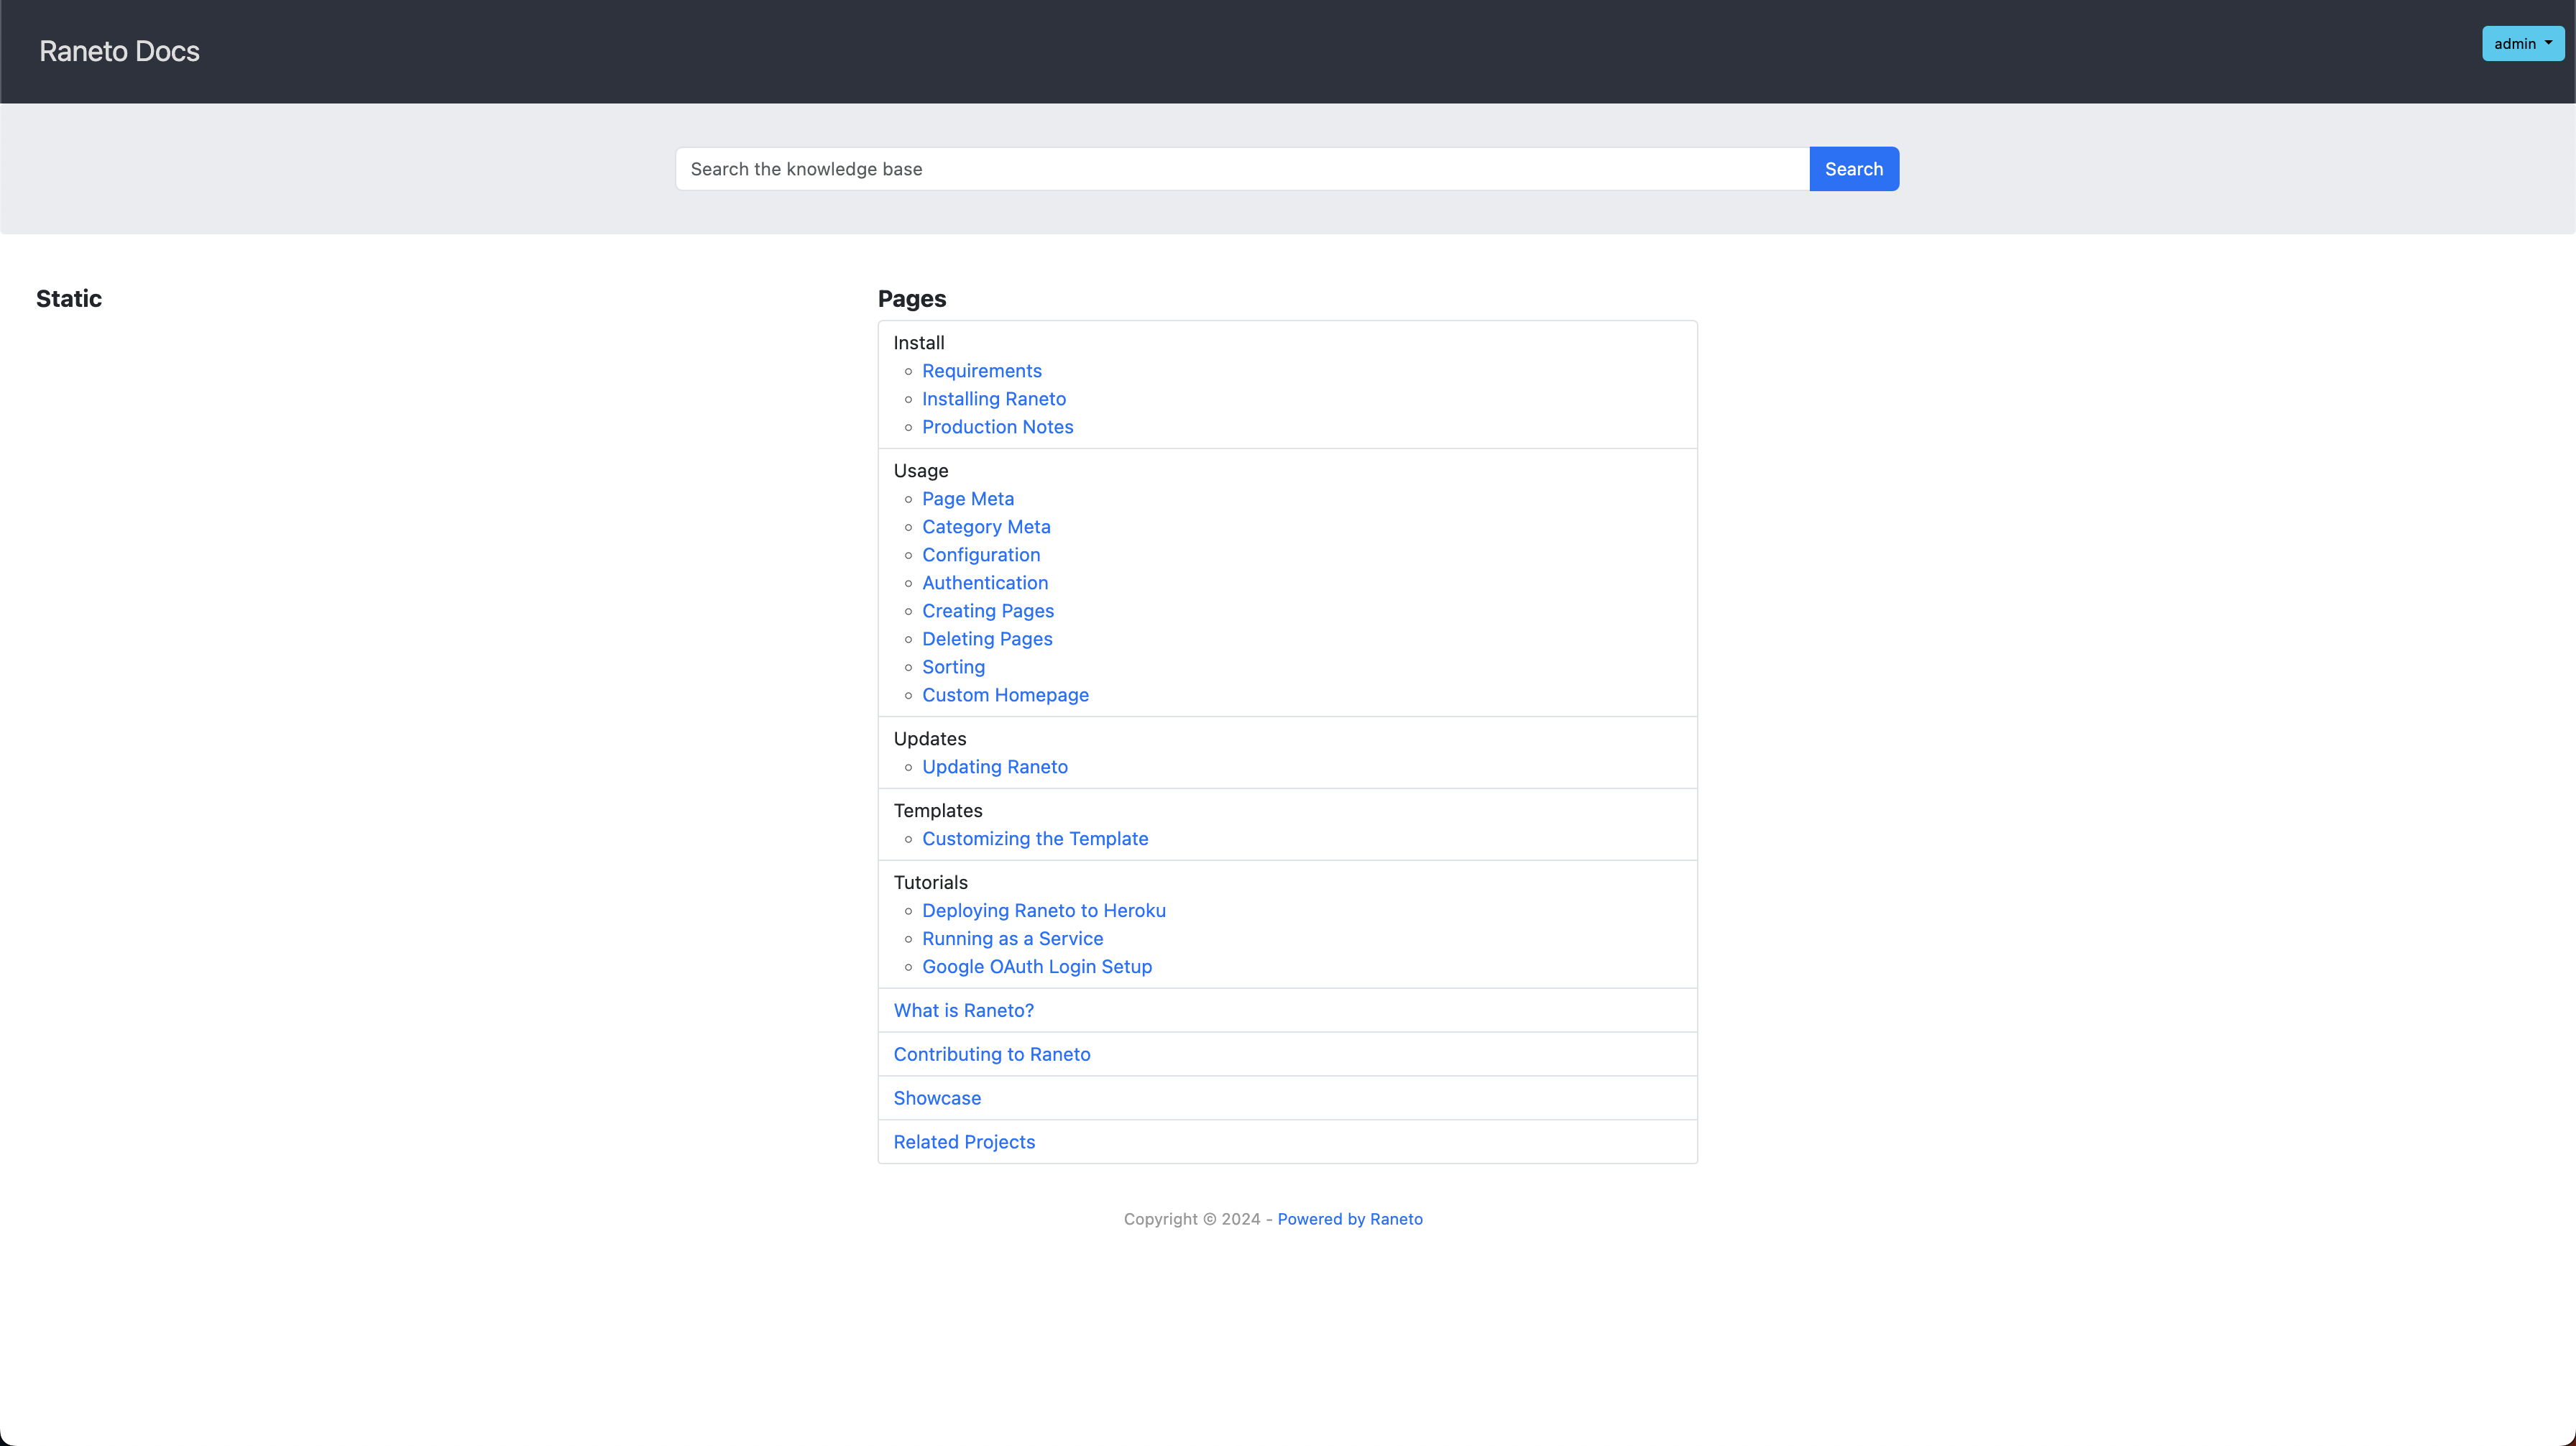Image resolution: width=2576 pixels, height=1446 pixels.
Task: Open the Raneto Docs home link
Action: click(119, 51)
